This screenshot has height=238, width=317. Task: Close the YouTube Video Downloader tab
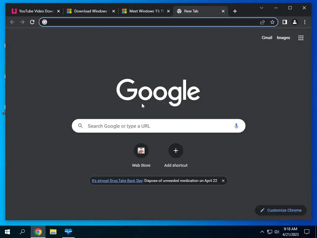[x=59, y=11]
